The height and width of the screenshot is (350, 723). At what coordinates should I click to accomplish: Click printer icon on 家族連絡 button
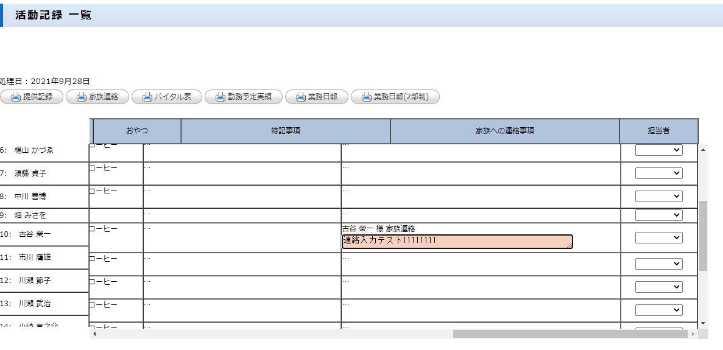[x=81, y=97]
